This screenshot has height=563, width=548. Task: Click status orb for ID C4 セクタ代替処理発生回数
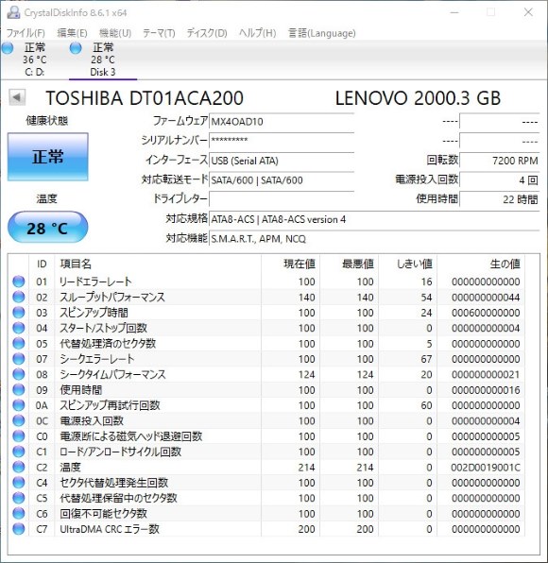click(x=19, y=482)
